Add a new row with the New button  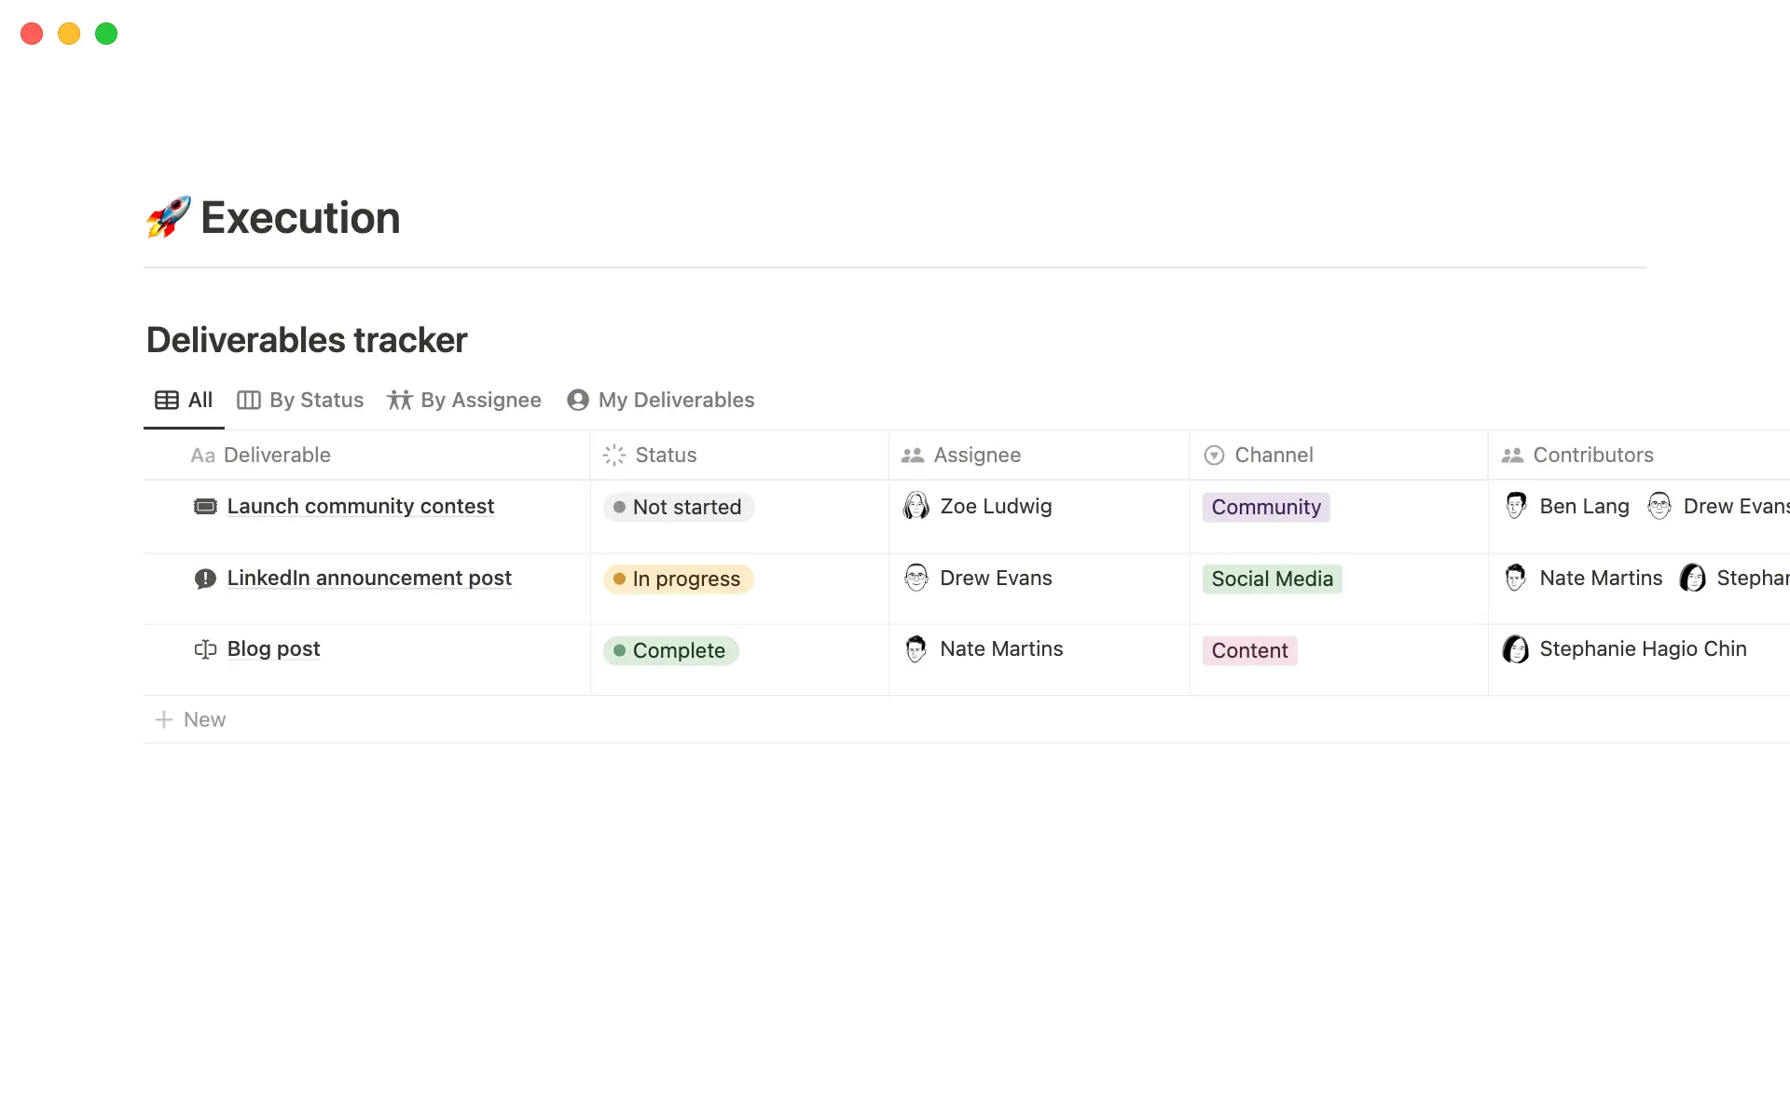pos(190,718)
